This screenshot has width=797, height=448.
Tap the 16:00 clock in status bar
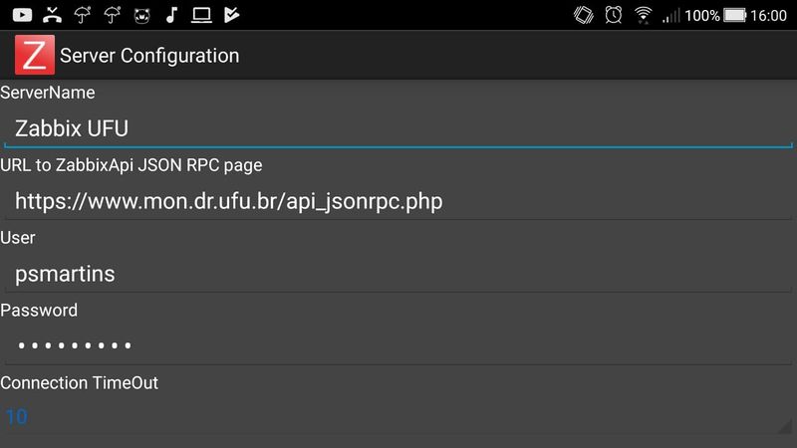click(x=769, y=15)
